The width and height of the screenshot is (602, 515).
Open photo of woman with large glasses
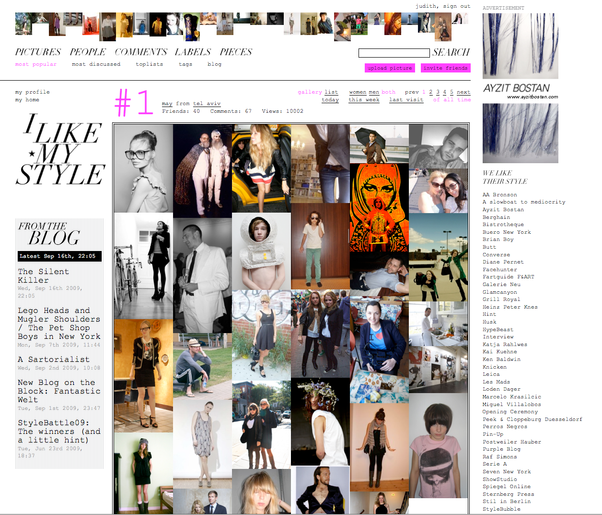click(143, 168)
